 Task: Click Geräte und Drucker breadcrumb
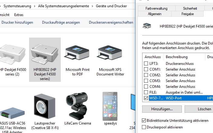111,6
